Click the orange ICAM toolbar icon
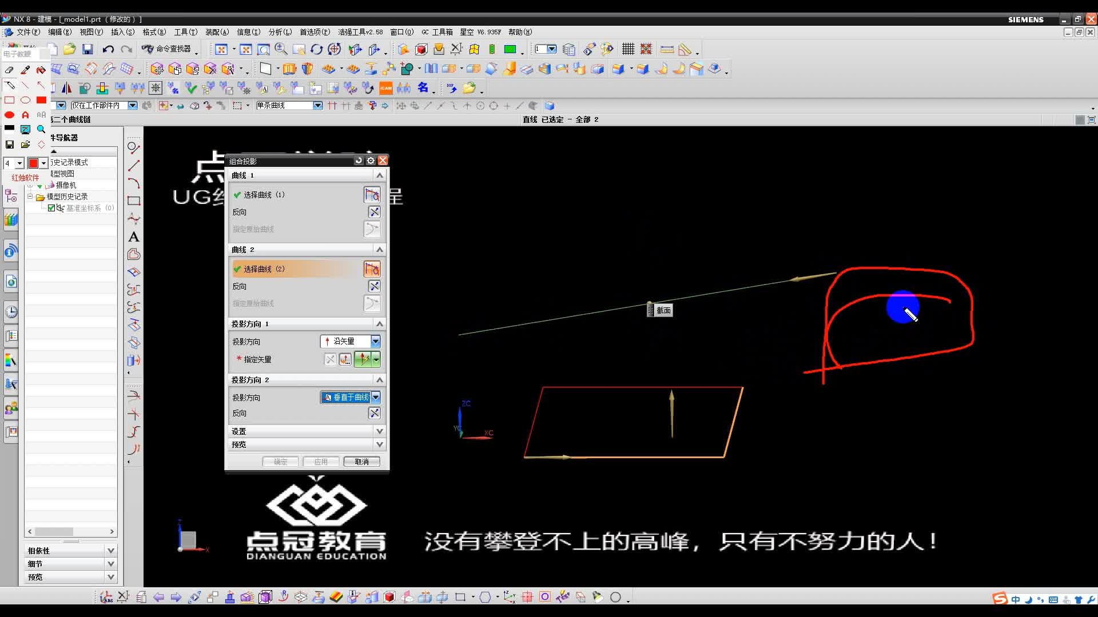Viewport: 1098px width, 617px height. click(386, 88)
